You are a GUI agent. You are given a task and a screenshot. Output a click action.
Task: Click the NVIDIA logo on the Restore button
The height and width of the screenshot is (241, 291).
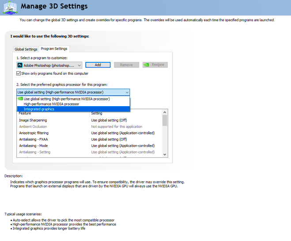pos(146,65)
